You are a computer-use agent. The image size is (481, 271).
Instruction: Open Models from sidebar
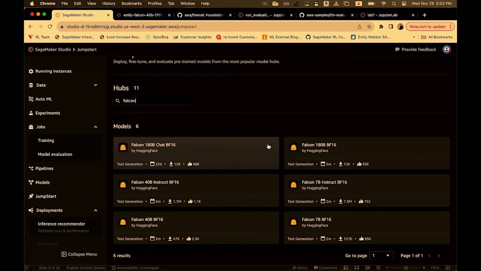pos(39,182)
